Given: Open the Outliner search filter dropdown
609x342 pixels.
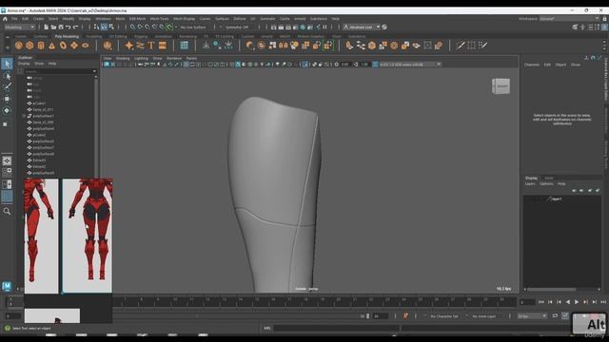Looking at the screenshot, I should pos(94,71).
